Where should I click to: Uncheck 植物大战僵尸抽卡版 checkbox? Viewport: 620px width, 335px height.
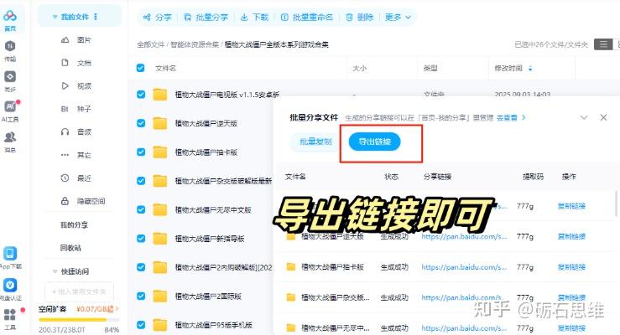(x=141, y=152)
